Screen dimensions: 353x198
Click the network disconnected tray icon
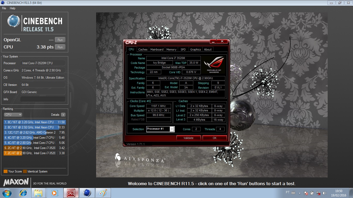[x=319, y=193]
